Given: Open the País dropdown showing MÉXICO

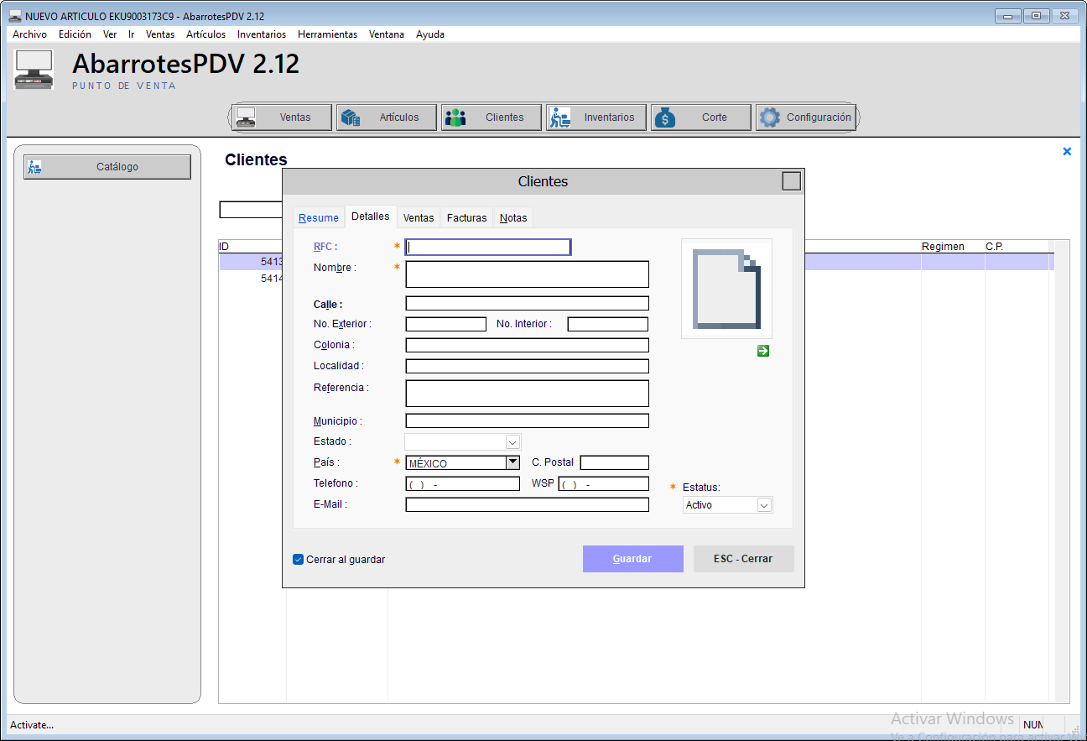Looking at the screenshot, I should tap(512, 462).
